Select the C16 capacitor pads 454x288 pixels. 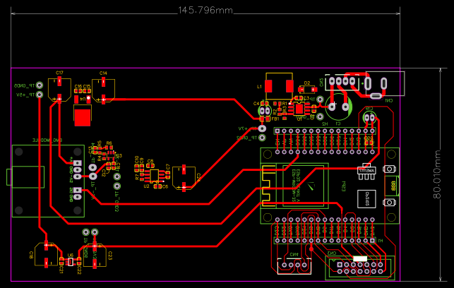click(x=78, y=91)
